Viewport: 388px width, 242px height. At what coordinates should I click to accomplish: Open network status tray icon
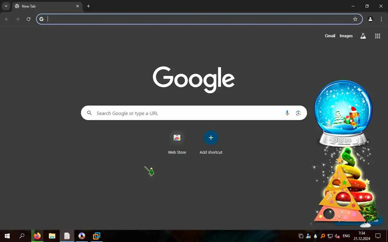click(x=330, y=236)
